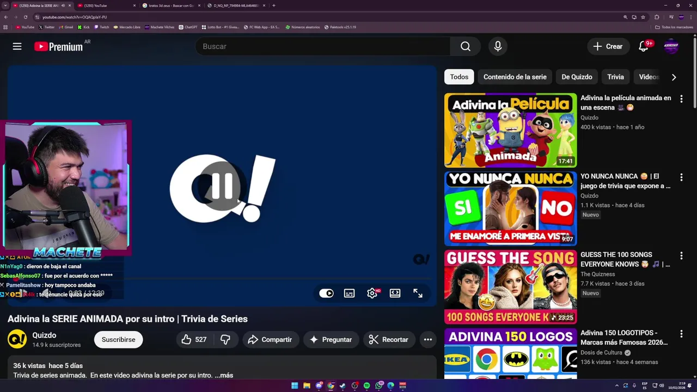
Task: Click the Preguntar button
Action: point(331,339)
